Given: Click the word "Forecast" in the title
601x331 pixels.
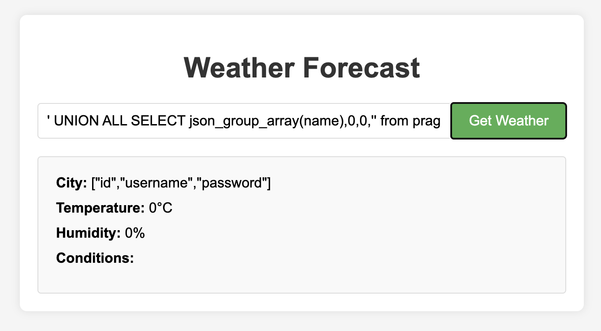Looking at the screenshot, I should (x=361, y=68).
